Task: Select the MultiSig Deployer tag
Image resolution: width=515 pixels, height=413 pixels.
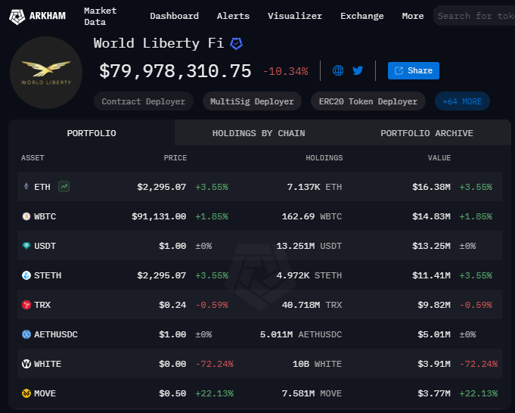Action: 252,101
